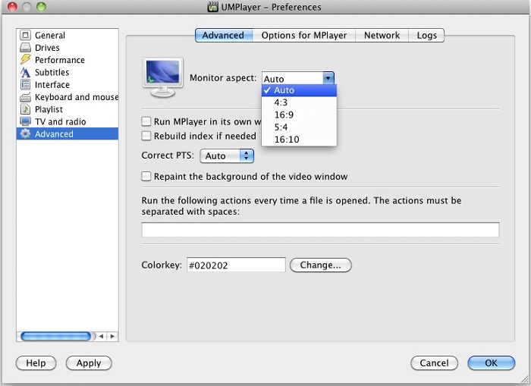Check Rebuild index if needed
The image size is (531, 386).
[146, 136]
